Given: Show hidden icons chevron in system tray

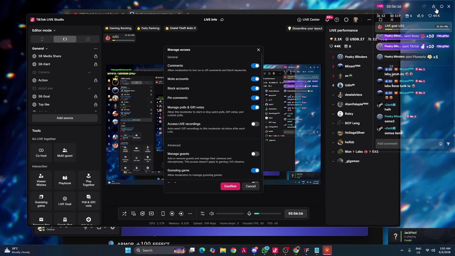Looking at the screenshot, I should tap(402, 250).
